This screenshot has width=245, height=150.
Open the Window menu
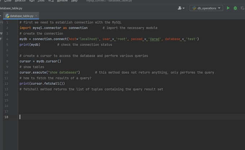pyautogui.click(x=62, y=1)
